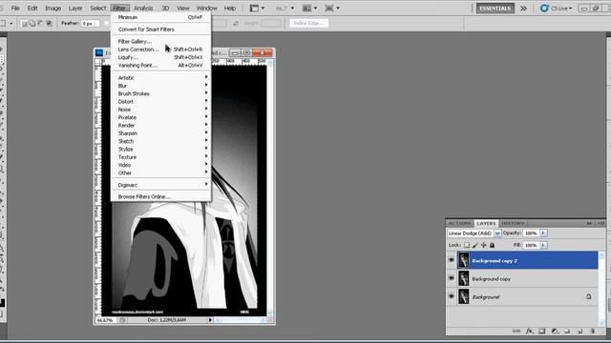
Task: Select the Background layer name
Action: (486, 296)
